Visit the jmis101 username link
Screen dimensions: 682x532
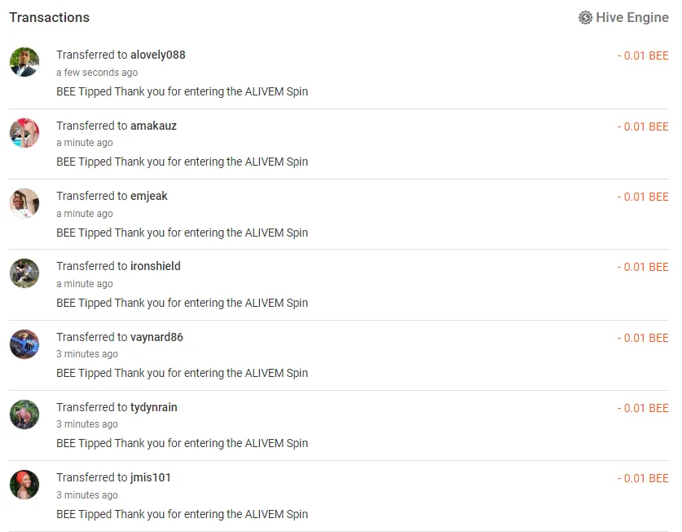point(151,477)
